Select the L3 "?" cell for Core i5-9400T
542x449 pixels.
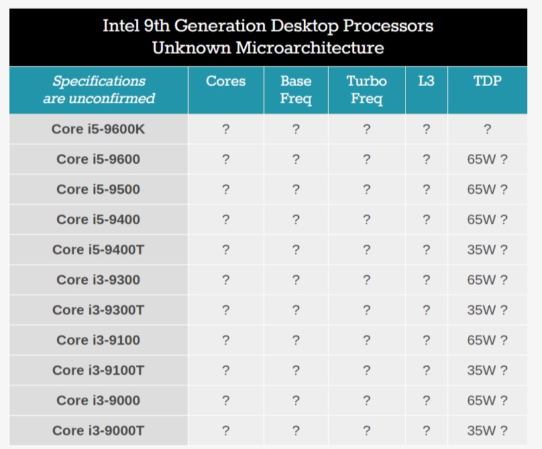[427, 250]
